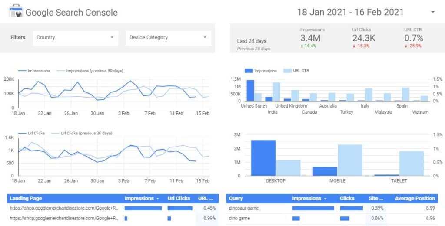Click the United Kingdom axis label
This screenshot has width=445, height=226.
tap(291, 106)
